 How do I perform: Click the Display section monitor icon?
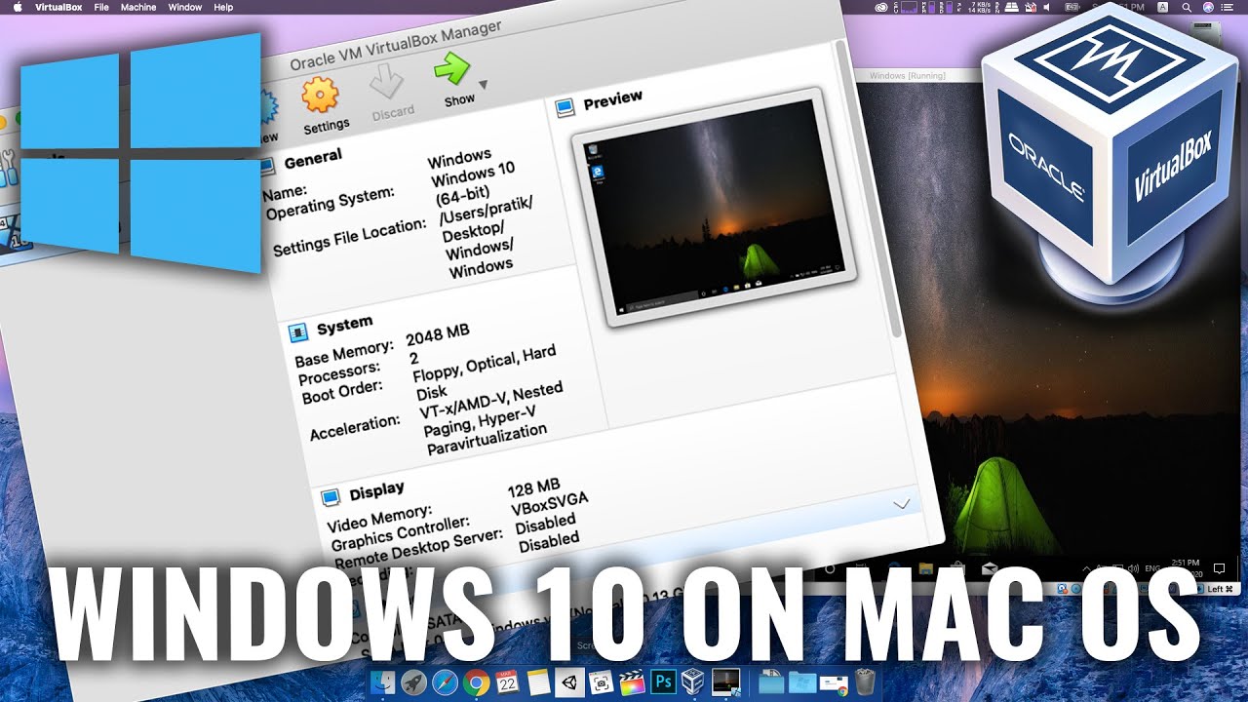click(x=330, y=498)
